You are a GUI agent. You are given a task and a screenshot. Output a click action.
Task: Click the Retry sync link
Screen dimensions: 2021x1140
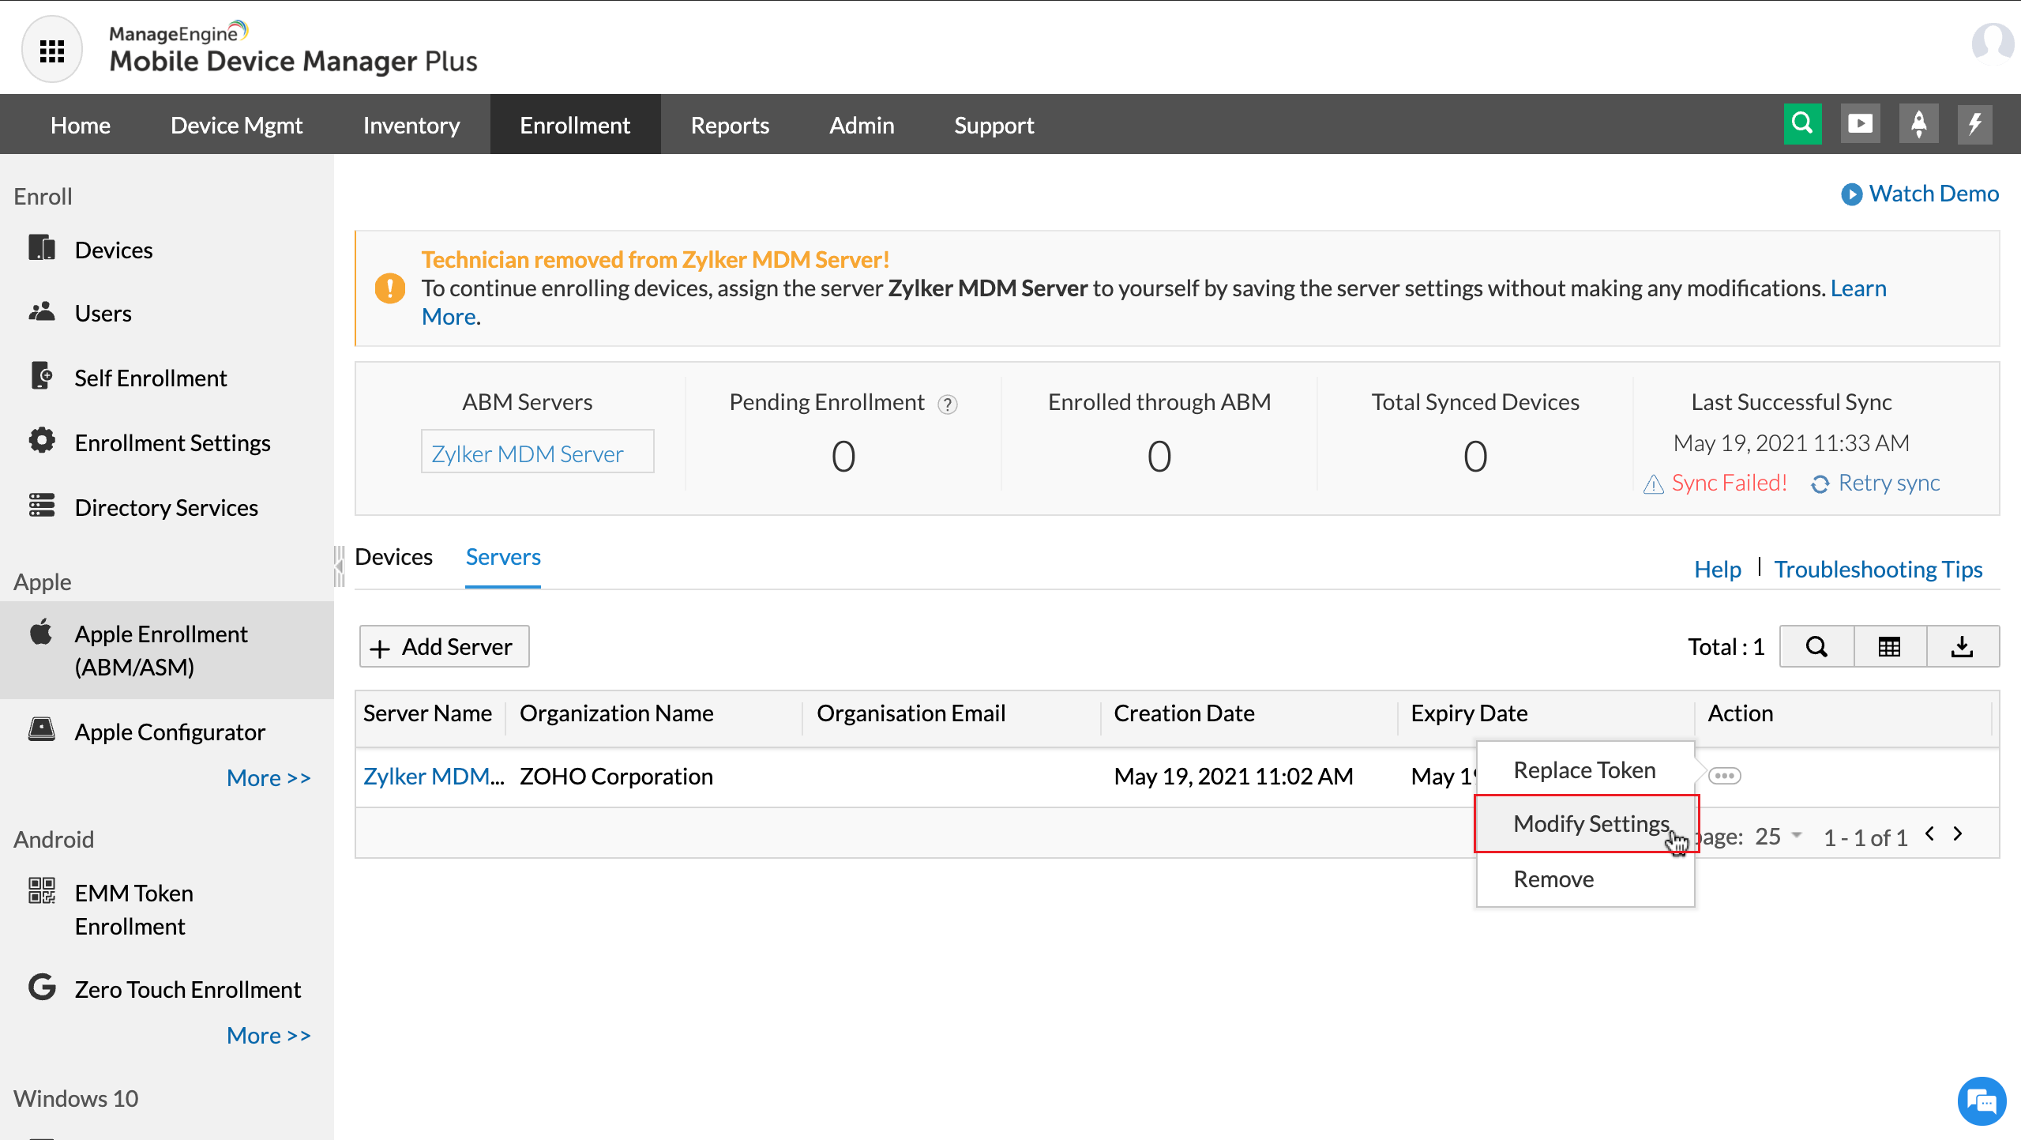point(1888,483)
